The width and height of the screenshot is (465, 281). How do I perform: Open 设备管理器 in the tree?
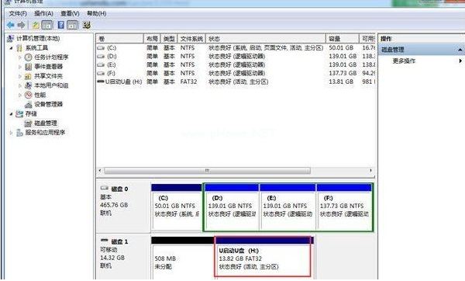[x=48, y=104]
